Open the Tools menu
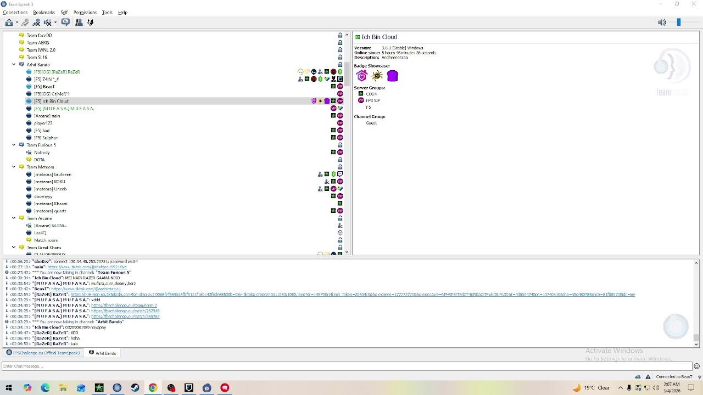 tap(107, 12)
